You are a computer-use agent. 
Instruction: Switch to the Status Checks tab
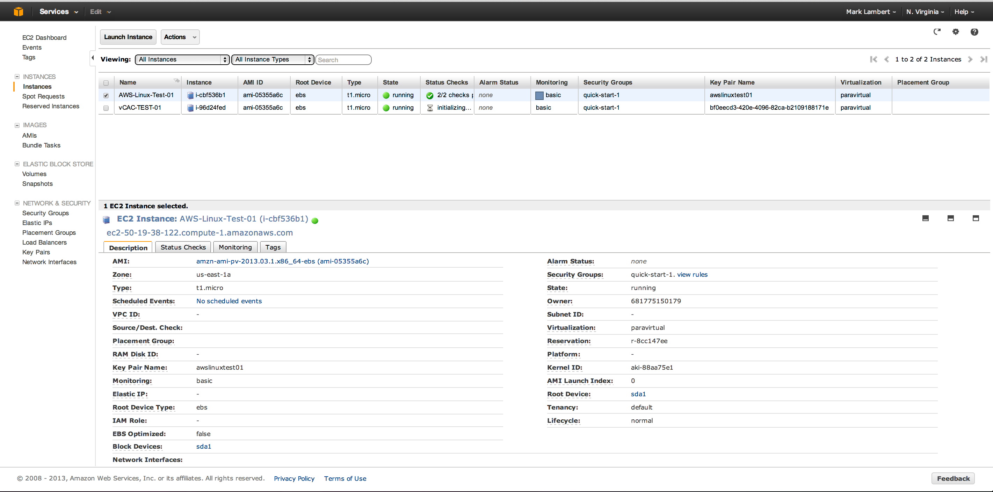click(183, 247)
